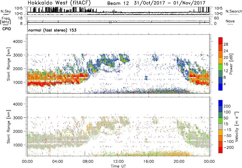
Task: Click the green echo cluster near 12:30 at 2800 km
Action: tap(124, 59)
